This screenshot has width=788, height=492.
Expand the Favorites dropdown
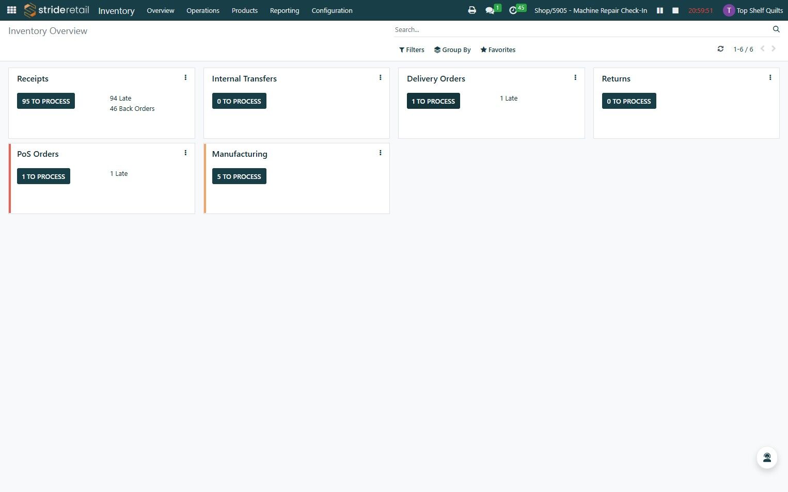coord(498,50)
